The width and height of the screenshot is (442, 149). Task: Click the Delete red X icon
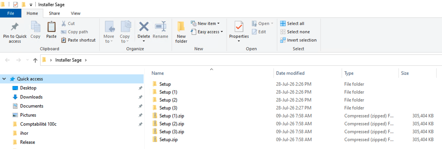tap(144, 27)
